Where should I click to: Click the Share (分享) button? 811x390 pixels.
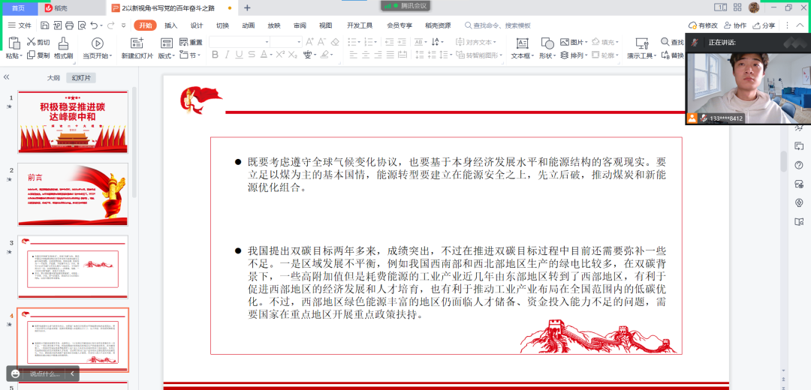(x=764, y=25)
